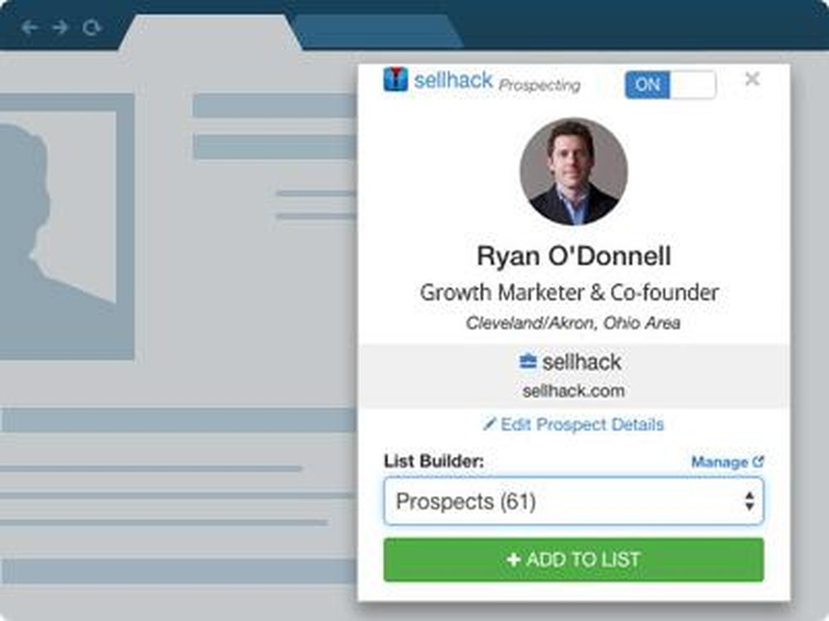
Task: Click the pencil icon for editing prospect
Action: [x=489, y=425]
